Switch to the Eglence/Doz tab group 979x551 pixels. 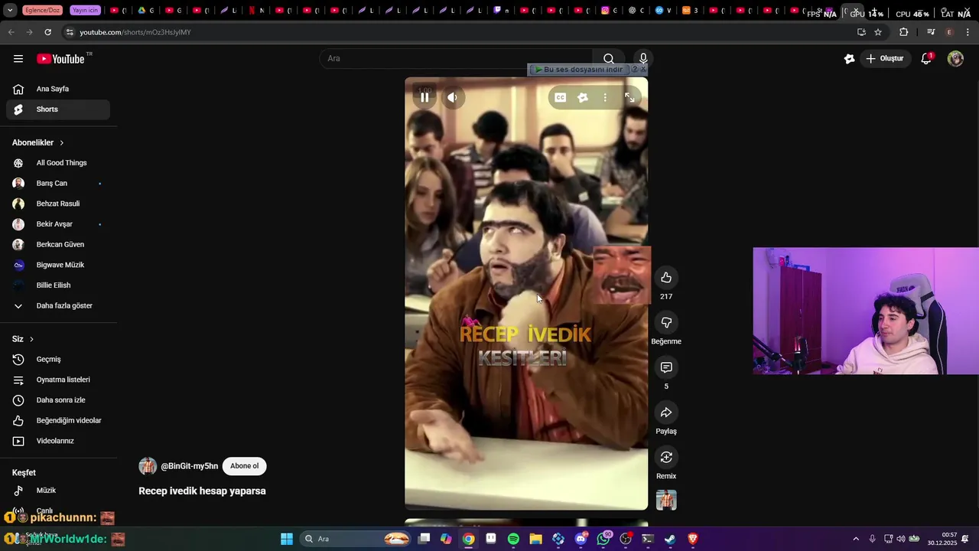pyautogui.click(x=42, y=11)
